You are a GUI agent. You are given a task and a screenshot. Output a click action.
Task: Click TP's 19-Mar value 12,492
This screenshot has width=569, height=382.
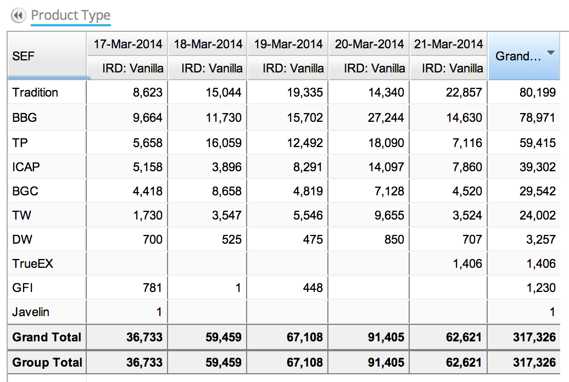pos(305,143)
